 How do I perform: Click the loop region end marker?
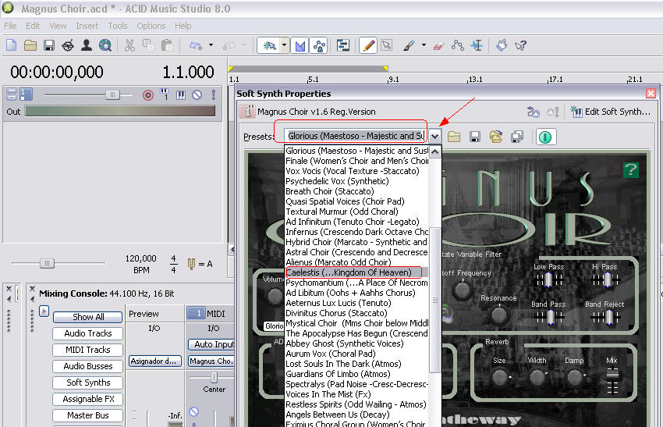(385, 69)
